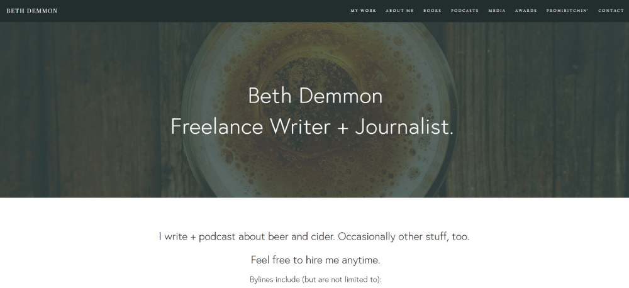Select Books in the navigation bar
The height and width of the screenshot is (288, 629).
coord(432,11)
